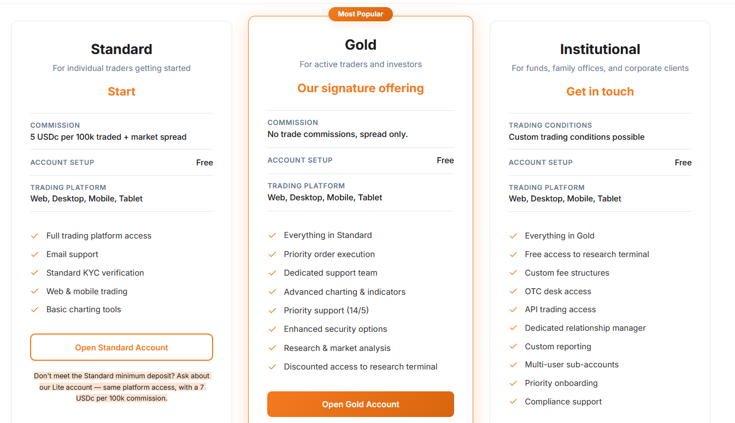Click the checkmark beside API trading access

513,309
